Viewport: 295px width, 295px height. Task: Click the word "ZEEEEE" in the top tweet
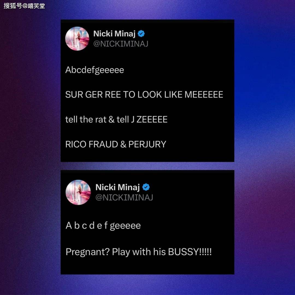[152, 119]
